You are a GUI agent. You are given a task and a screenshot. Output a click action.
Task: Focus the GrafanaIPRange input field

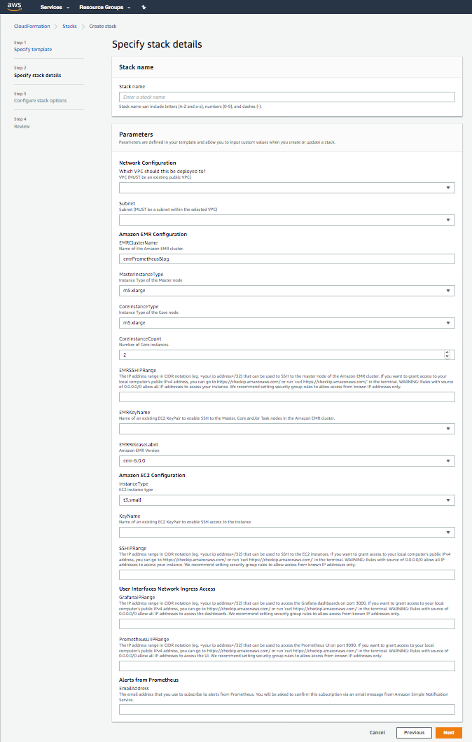tap(286, 624)
